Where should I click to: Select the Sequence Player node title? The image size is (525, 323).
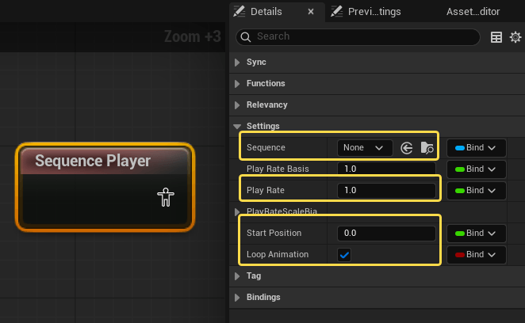coord(93,161)
